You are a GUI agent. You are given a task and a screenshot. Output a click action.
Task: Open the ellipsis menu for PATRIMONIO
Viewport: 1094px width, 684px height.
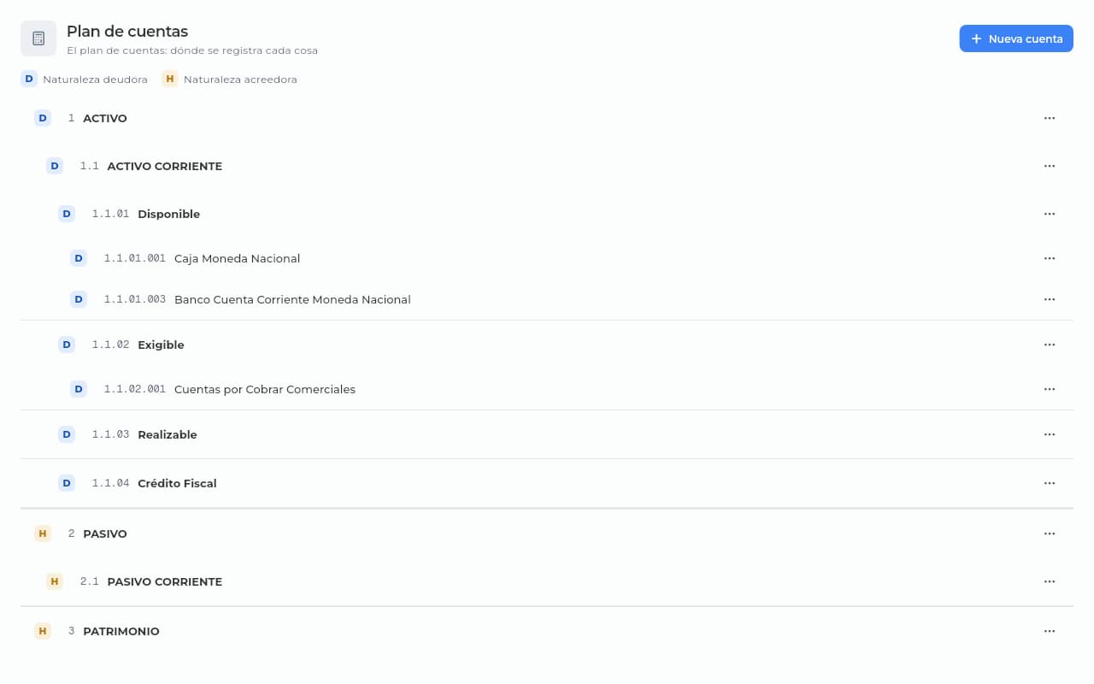click(x=1050, y=631)
